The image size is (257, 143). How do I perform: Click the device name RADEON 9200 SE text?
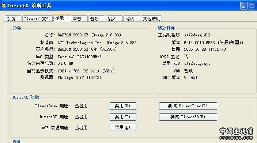point(89,35)
